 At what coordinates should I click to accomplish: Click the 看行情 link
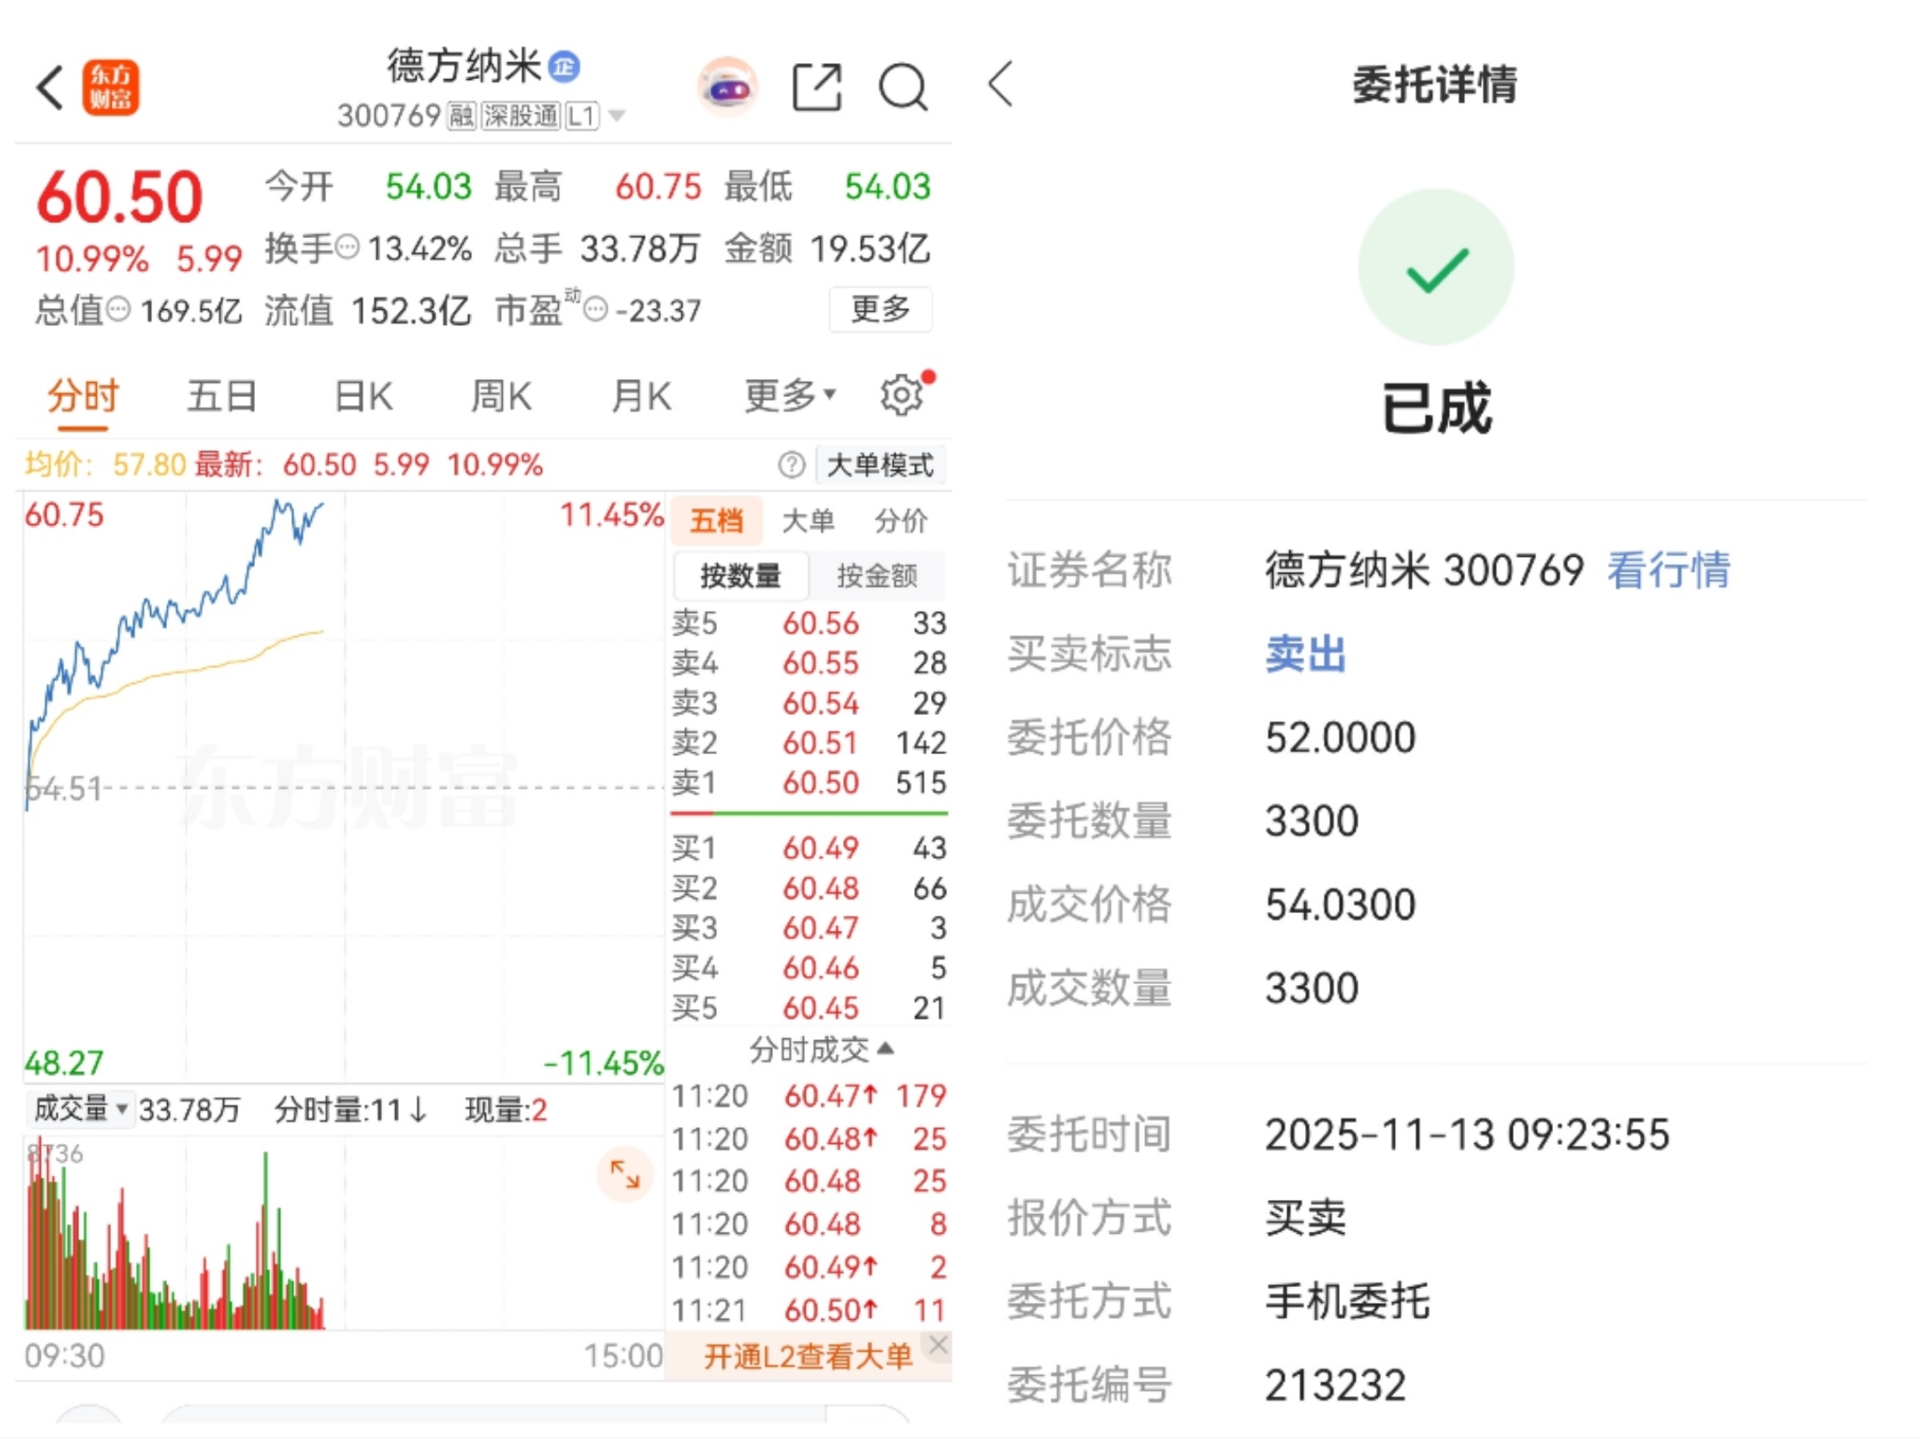(1668, 569)
